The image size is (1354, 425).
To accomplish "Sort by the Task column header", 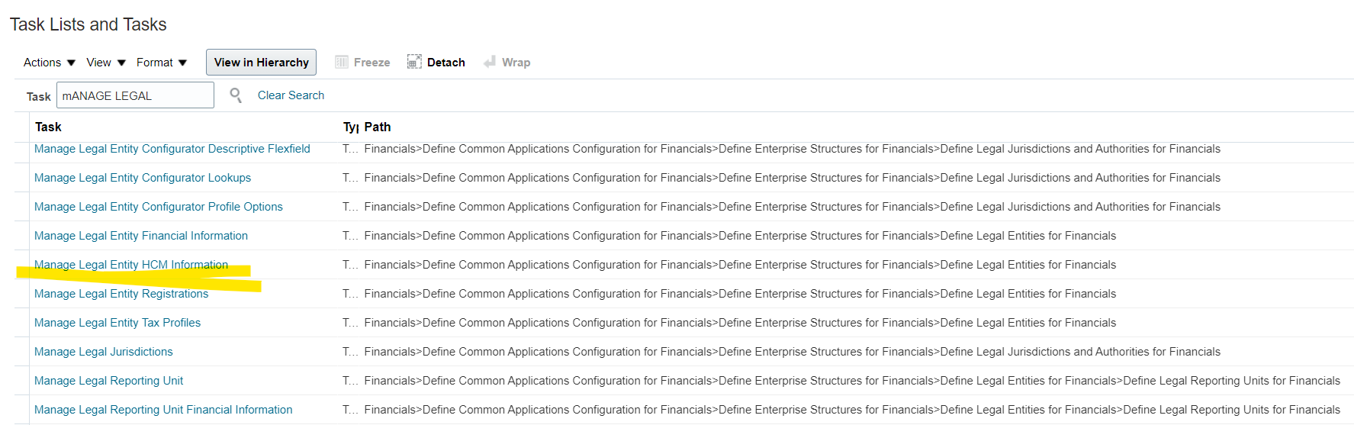I will tap(48, 127).
